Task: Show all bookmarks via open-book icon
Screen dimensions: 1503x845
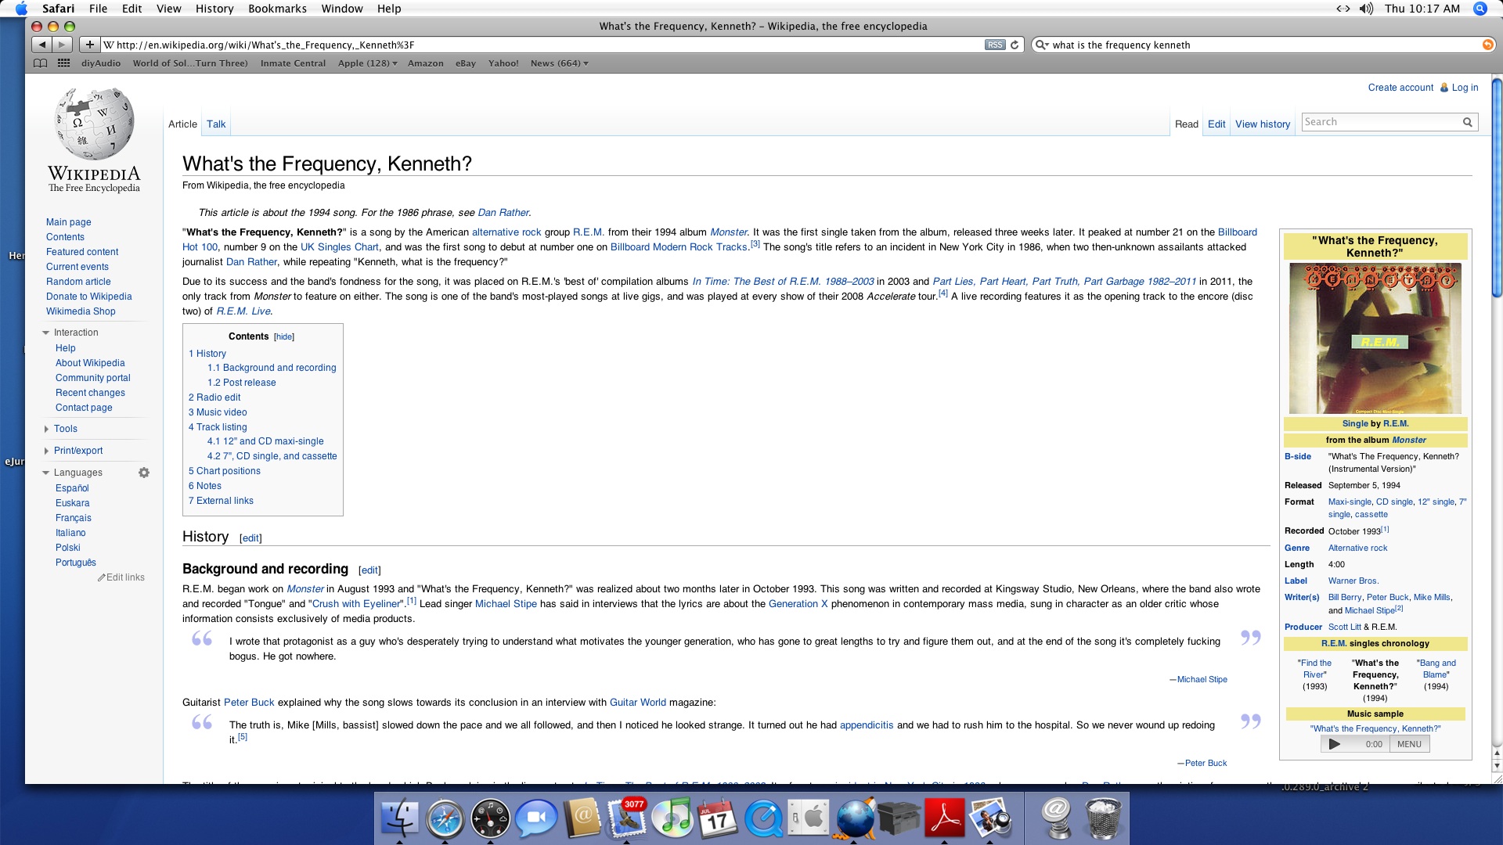Action: point(41,63)
